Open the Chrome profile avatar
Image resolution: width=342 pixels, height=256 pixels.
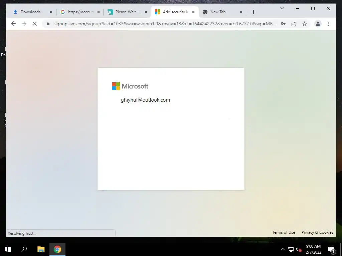click(318, 24)
